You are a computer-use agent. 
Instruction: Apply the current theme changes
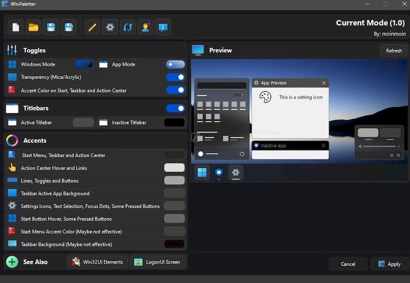click(x=390, y=264)
